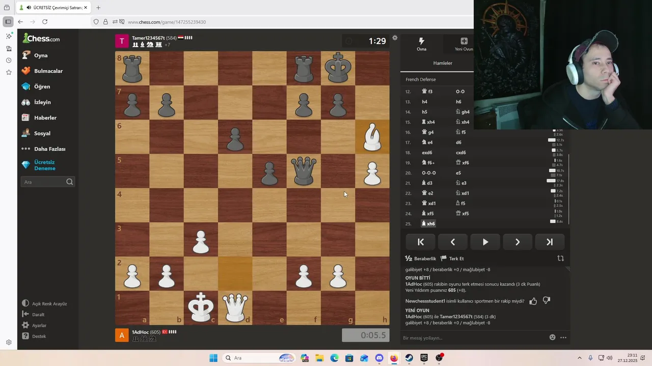Open Steam from the taskbar
Image resolution: width=652 pixels, height=366 pixels.
tap(409, 358)
